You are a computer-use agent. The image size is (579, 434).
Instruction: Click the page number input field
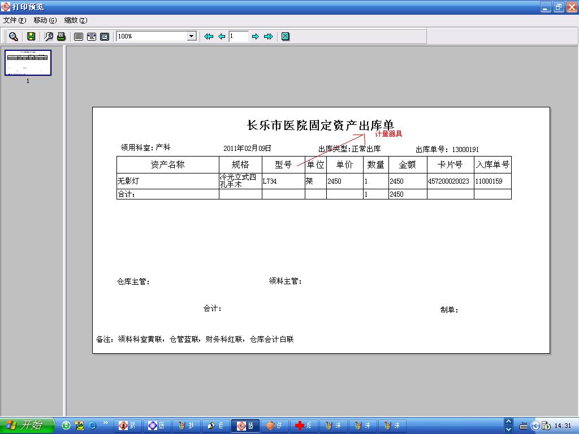pos(238,36)
